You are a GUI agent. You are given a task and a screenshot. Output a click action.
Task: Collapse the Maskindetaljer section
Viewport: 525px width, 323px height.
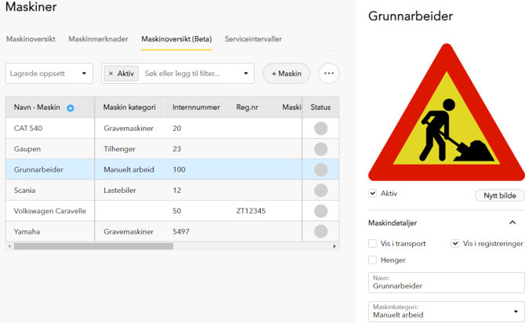512,223
